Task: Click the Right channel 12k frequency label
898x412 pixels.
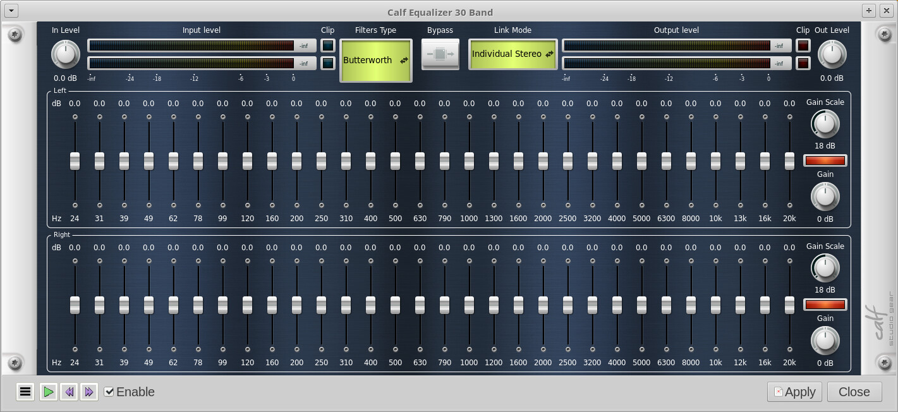Action: point(740,363)
